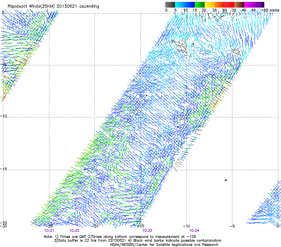Click the green 15-20 knots legend color

point(200,5)
